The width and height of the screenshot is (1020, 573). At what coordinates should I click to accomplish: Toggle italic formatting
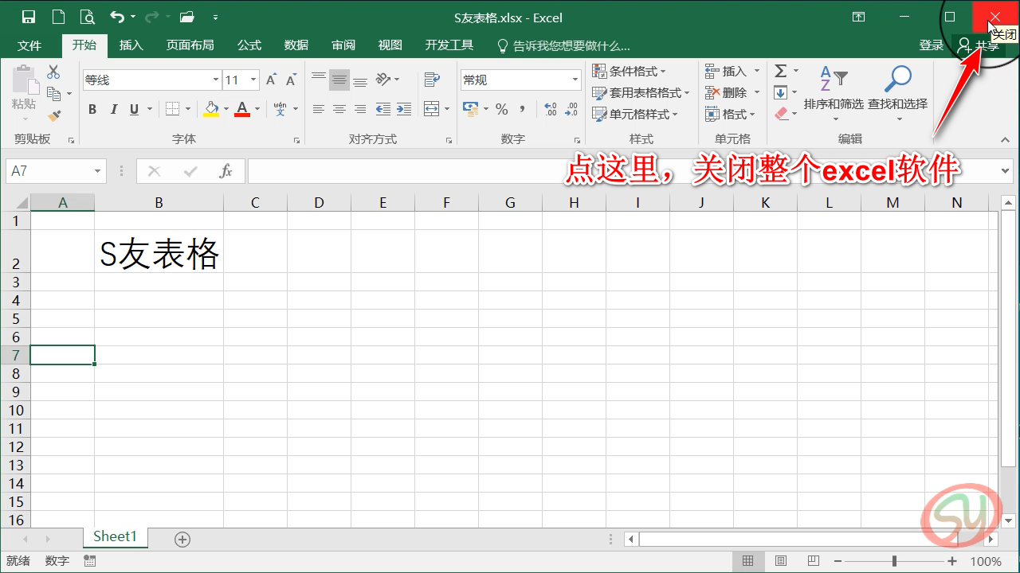click(113, 109)
